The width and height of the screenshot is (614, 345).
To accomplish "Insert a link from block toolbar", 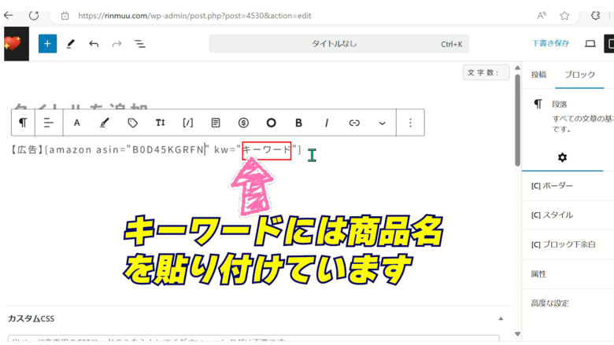I will tap(354, 123).
